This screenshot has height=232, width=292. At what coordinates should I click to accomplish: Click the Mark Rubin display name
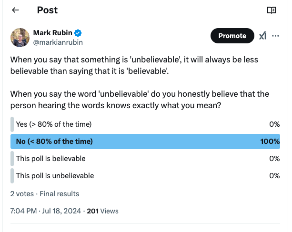point(52,33)
